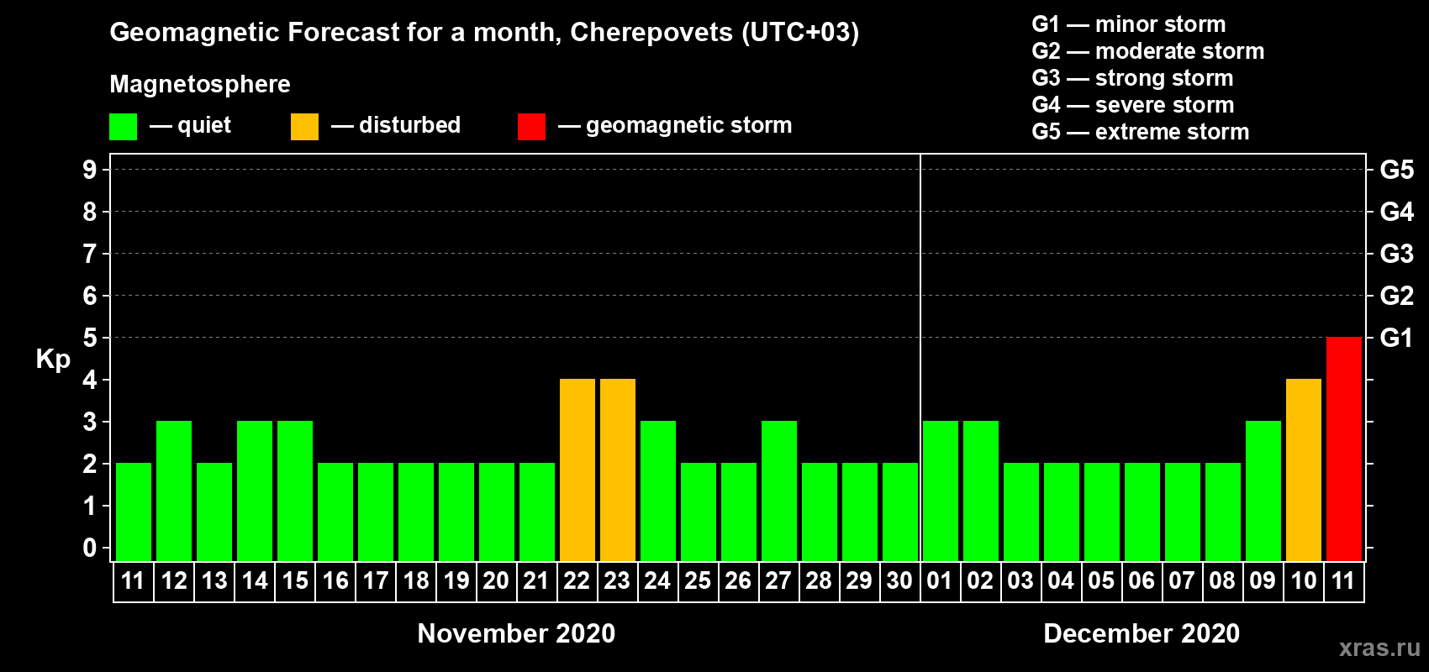Click the date cell 01 in December
The image size is (1429, 672).
tap(940, 581)
